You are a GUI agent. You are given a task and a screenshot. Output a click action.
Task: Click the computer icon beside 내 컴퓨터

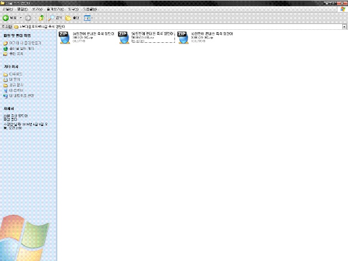pyautogui.click(x=5, y=90)
